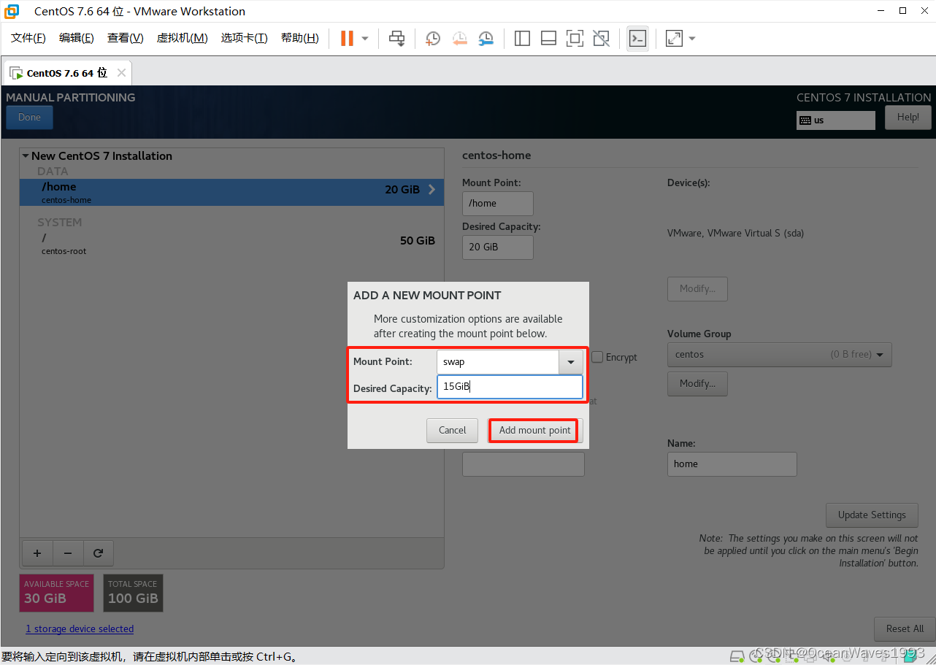
Task: Remove the mount point with the minus button
Action: pos(68,553)
